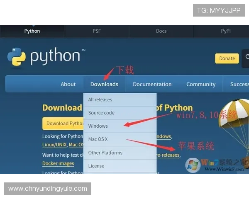The width and height of the screenshot is (249, 199).
Task: Click the search magnifier icon
Action: pos(247,58)
